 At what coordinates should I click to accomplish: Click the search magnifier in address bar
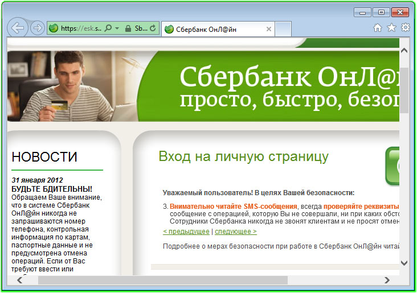pos(108,28)
